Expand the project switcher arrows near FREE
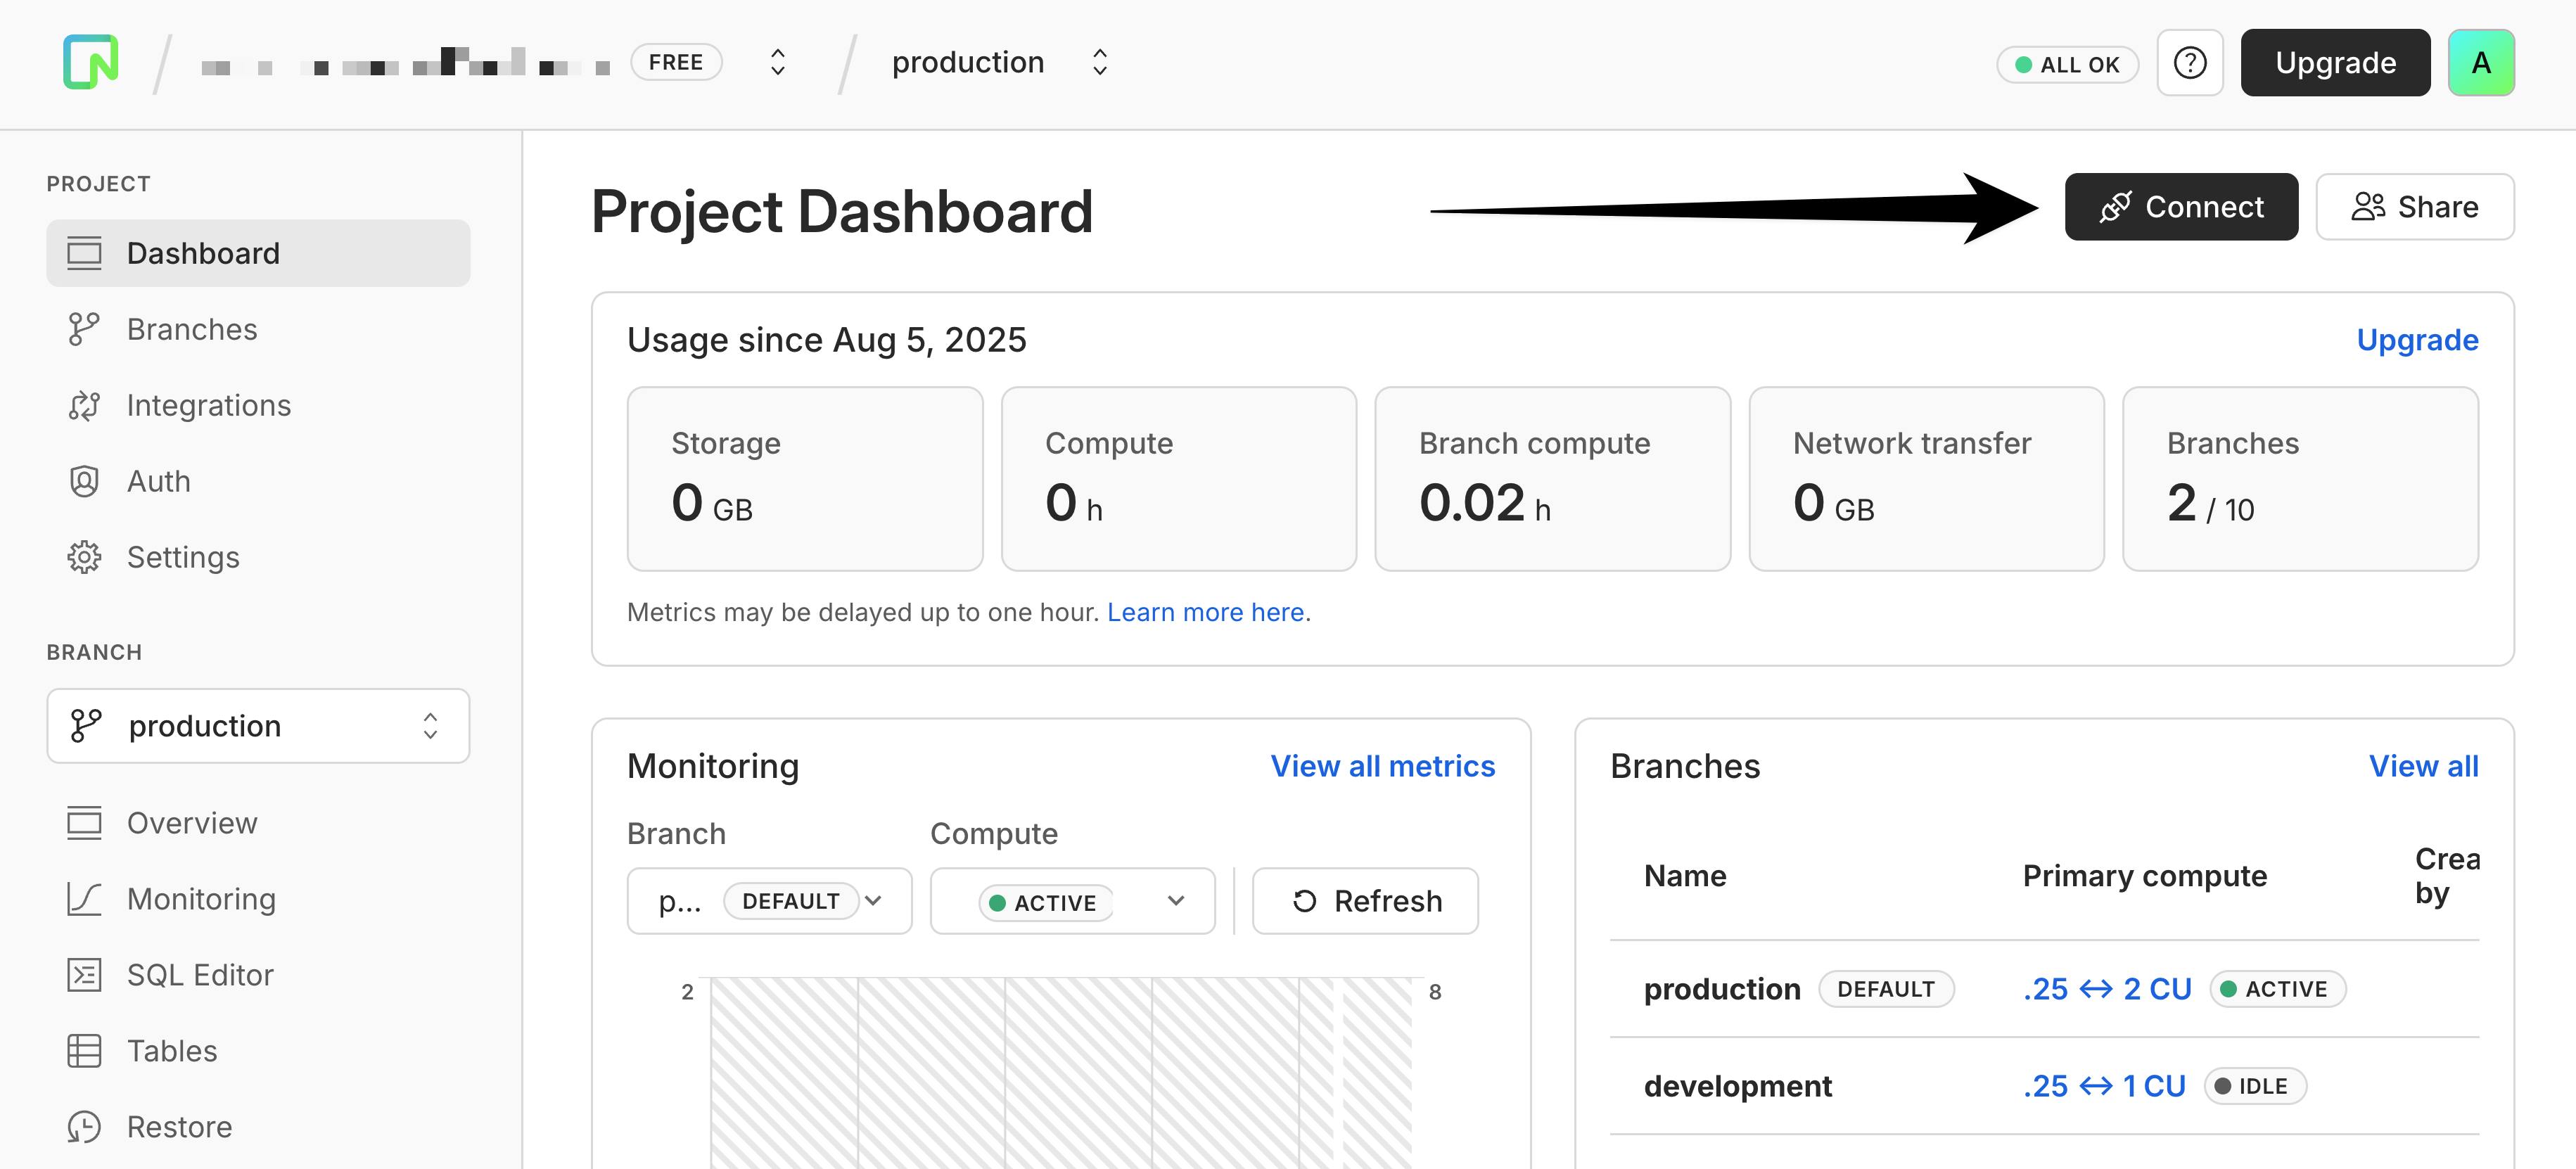Image resolution: width=2576 pixels, height=1169 pixels. pos(777,62)
